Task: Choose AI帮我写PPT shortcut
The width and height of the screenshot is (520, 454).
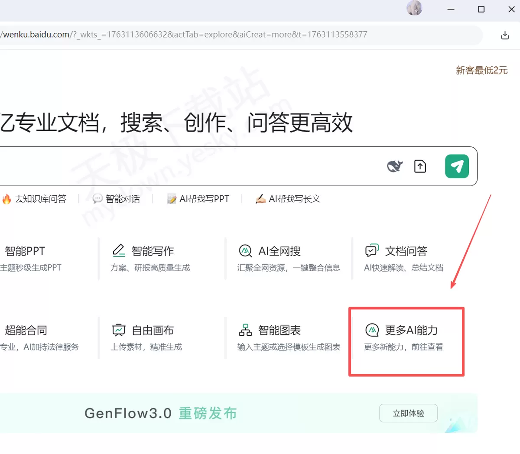Action: [x=198, y=199]
